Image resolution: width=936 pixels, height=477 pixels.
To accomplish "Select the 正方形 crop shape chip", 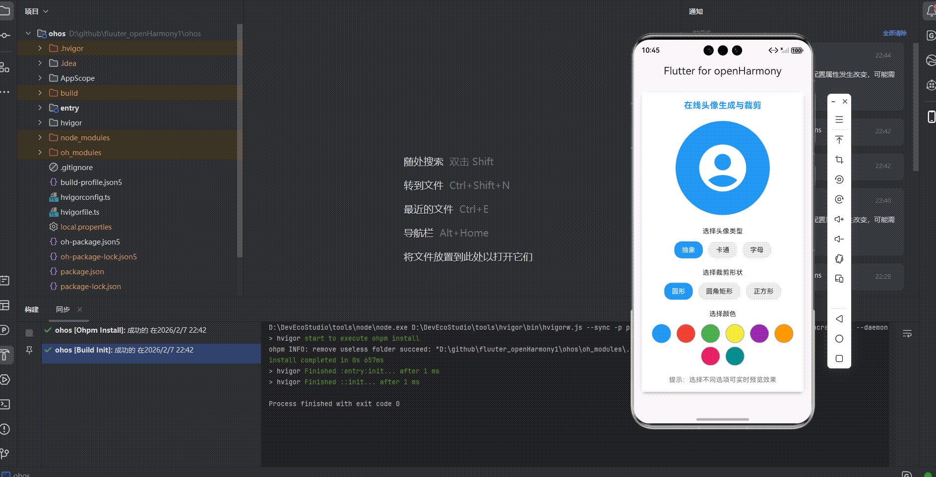I will coord(763,291).
